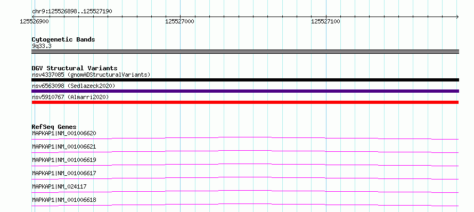Click the MAPKAP1|NM_001006619 transcript label
Image resolution: width=474 pixels, height=212 pixels.
pyautogui.click(x=64, y=160)
